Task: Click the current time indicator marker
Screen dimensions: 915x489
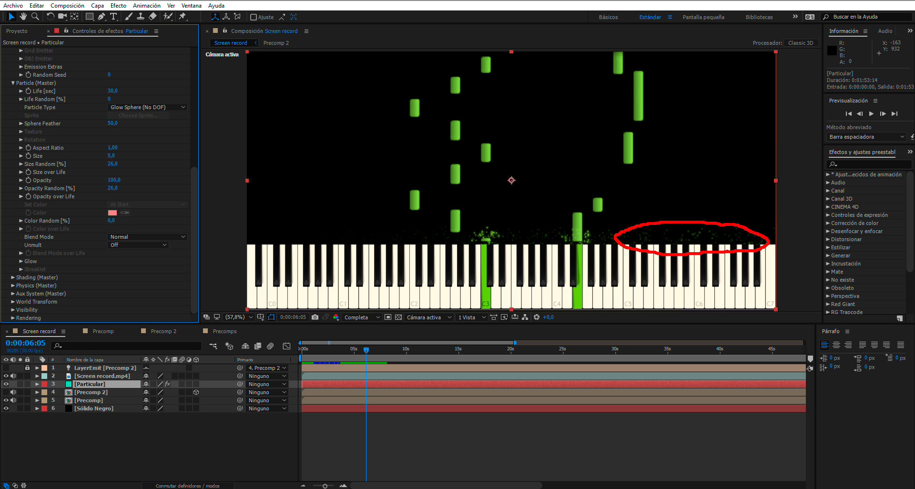Action: pos(366,350)
